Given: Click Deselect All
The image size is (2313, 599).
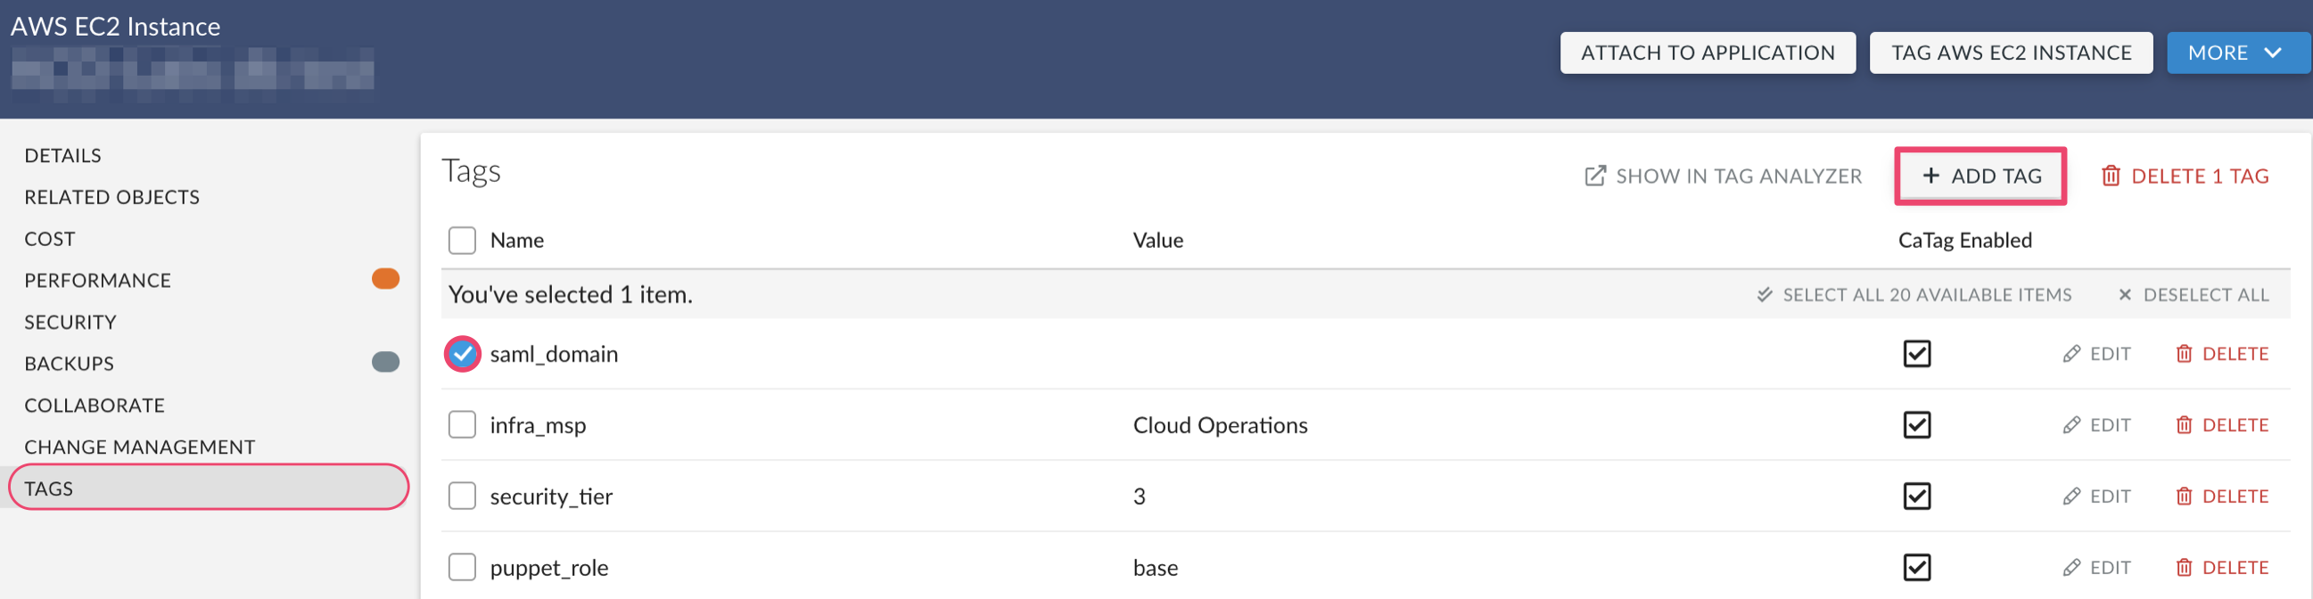Looking at the screenshot, I should 2193,294.
